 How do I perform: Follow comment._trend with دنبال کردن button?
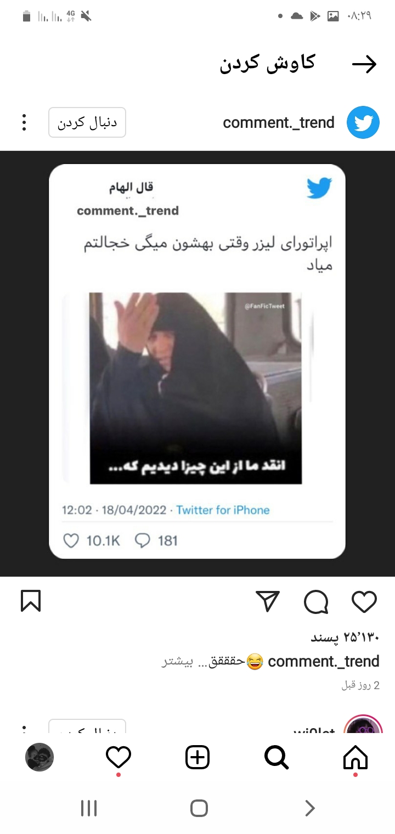(x=87, y=122)
